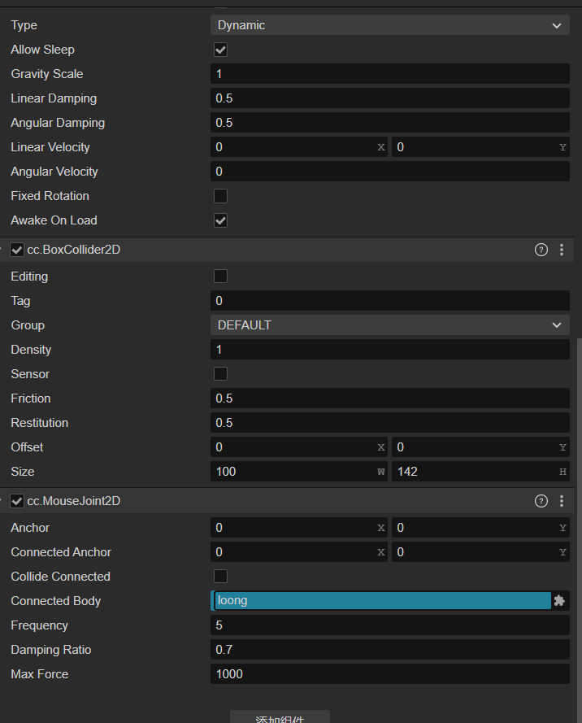This screenshot has width=582, height=723.
Task: Enable Fixed Rotation checkbox
Action: pos(220,196)
